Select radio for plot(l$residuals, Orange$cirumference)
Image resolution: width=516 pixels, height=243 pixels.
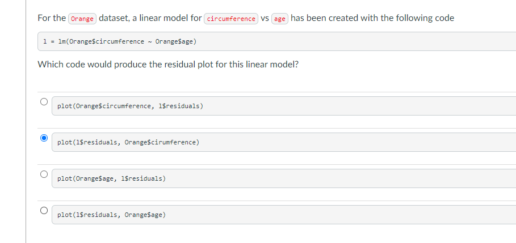[44, 138]
